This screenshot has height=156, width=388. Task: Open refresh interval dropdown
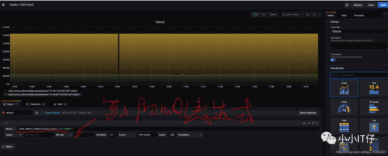click(320, 15)
